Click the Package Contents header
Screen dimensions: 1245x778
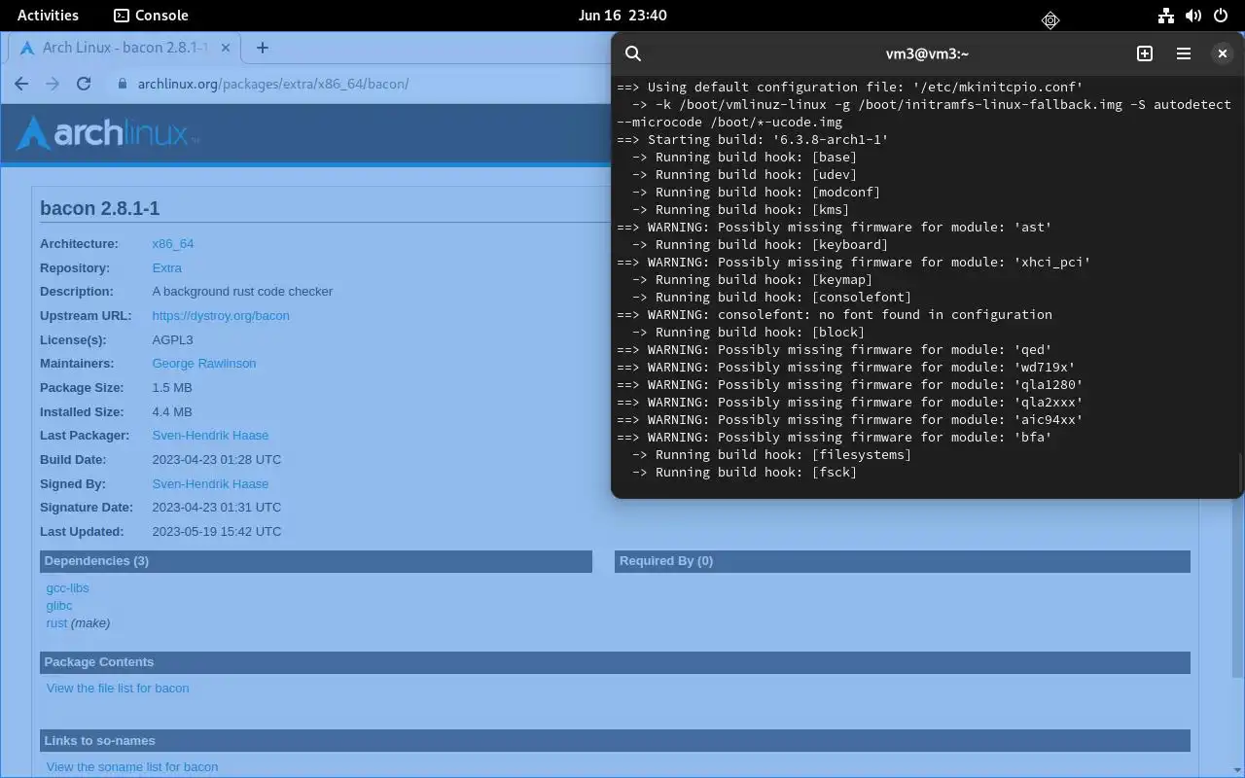[x=615, y=662]
